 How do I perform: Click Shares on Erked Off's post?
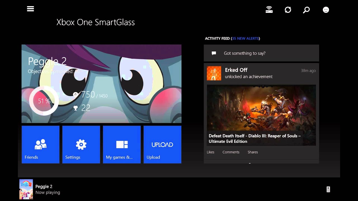coord(253,152)
